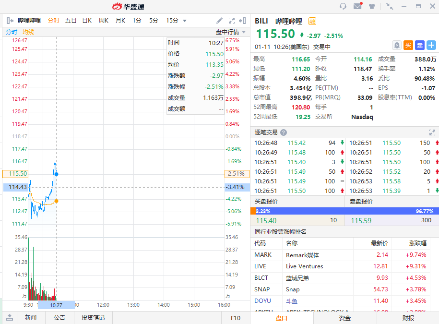Open the messages envelope icon
The height and width of the screenshot is (324, 439).
357,6
